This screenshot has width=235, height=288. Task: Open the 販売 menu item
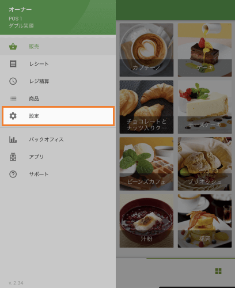58,47
